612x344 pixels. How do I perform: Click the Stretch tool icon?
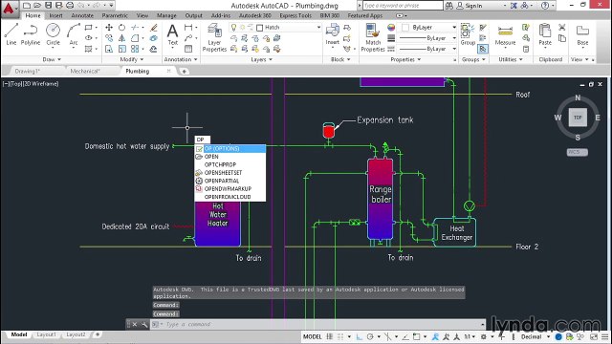(109, 49)
